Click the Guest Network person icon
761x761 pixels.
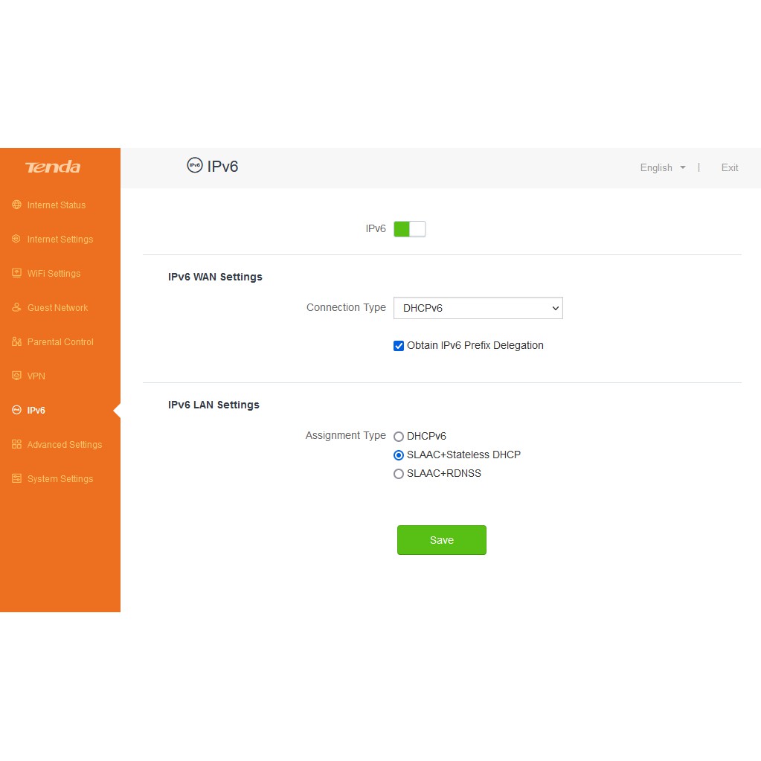pos(16,307)
